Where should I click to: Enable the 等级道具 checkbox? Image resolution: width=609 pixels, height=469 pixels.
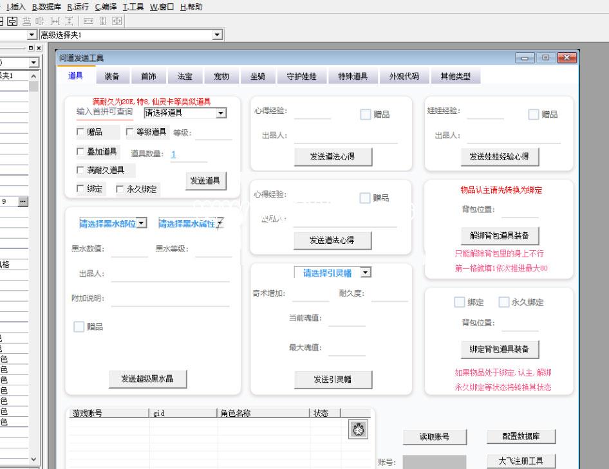130,133
